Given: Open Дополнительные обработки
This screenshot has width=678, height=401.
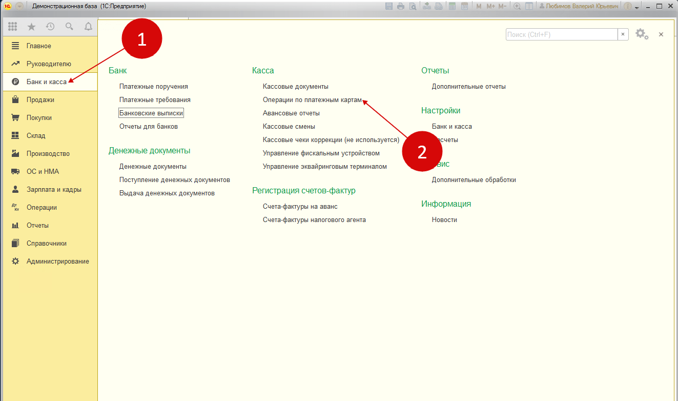Looking at the screenshot, I should click(474, 180).
